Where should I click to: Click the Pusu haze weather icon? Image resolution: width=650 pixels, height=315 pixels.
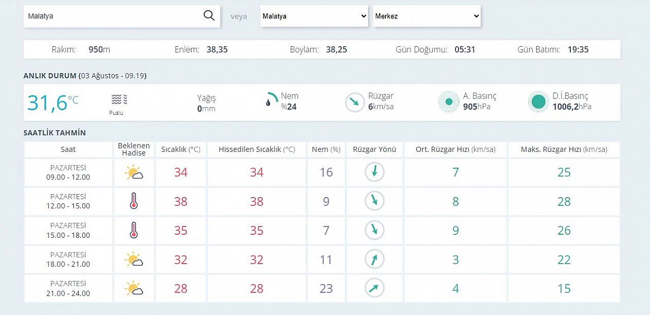click(x=119, y=99)
